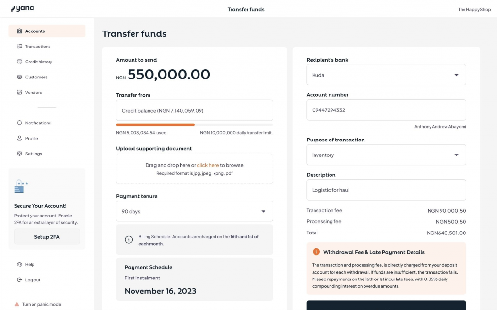Click the Customers people icon

19,77
